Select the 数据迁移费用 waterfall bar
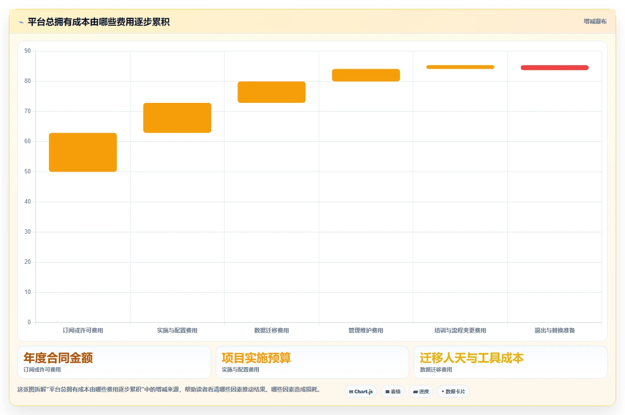 272,92
